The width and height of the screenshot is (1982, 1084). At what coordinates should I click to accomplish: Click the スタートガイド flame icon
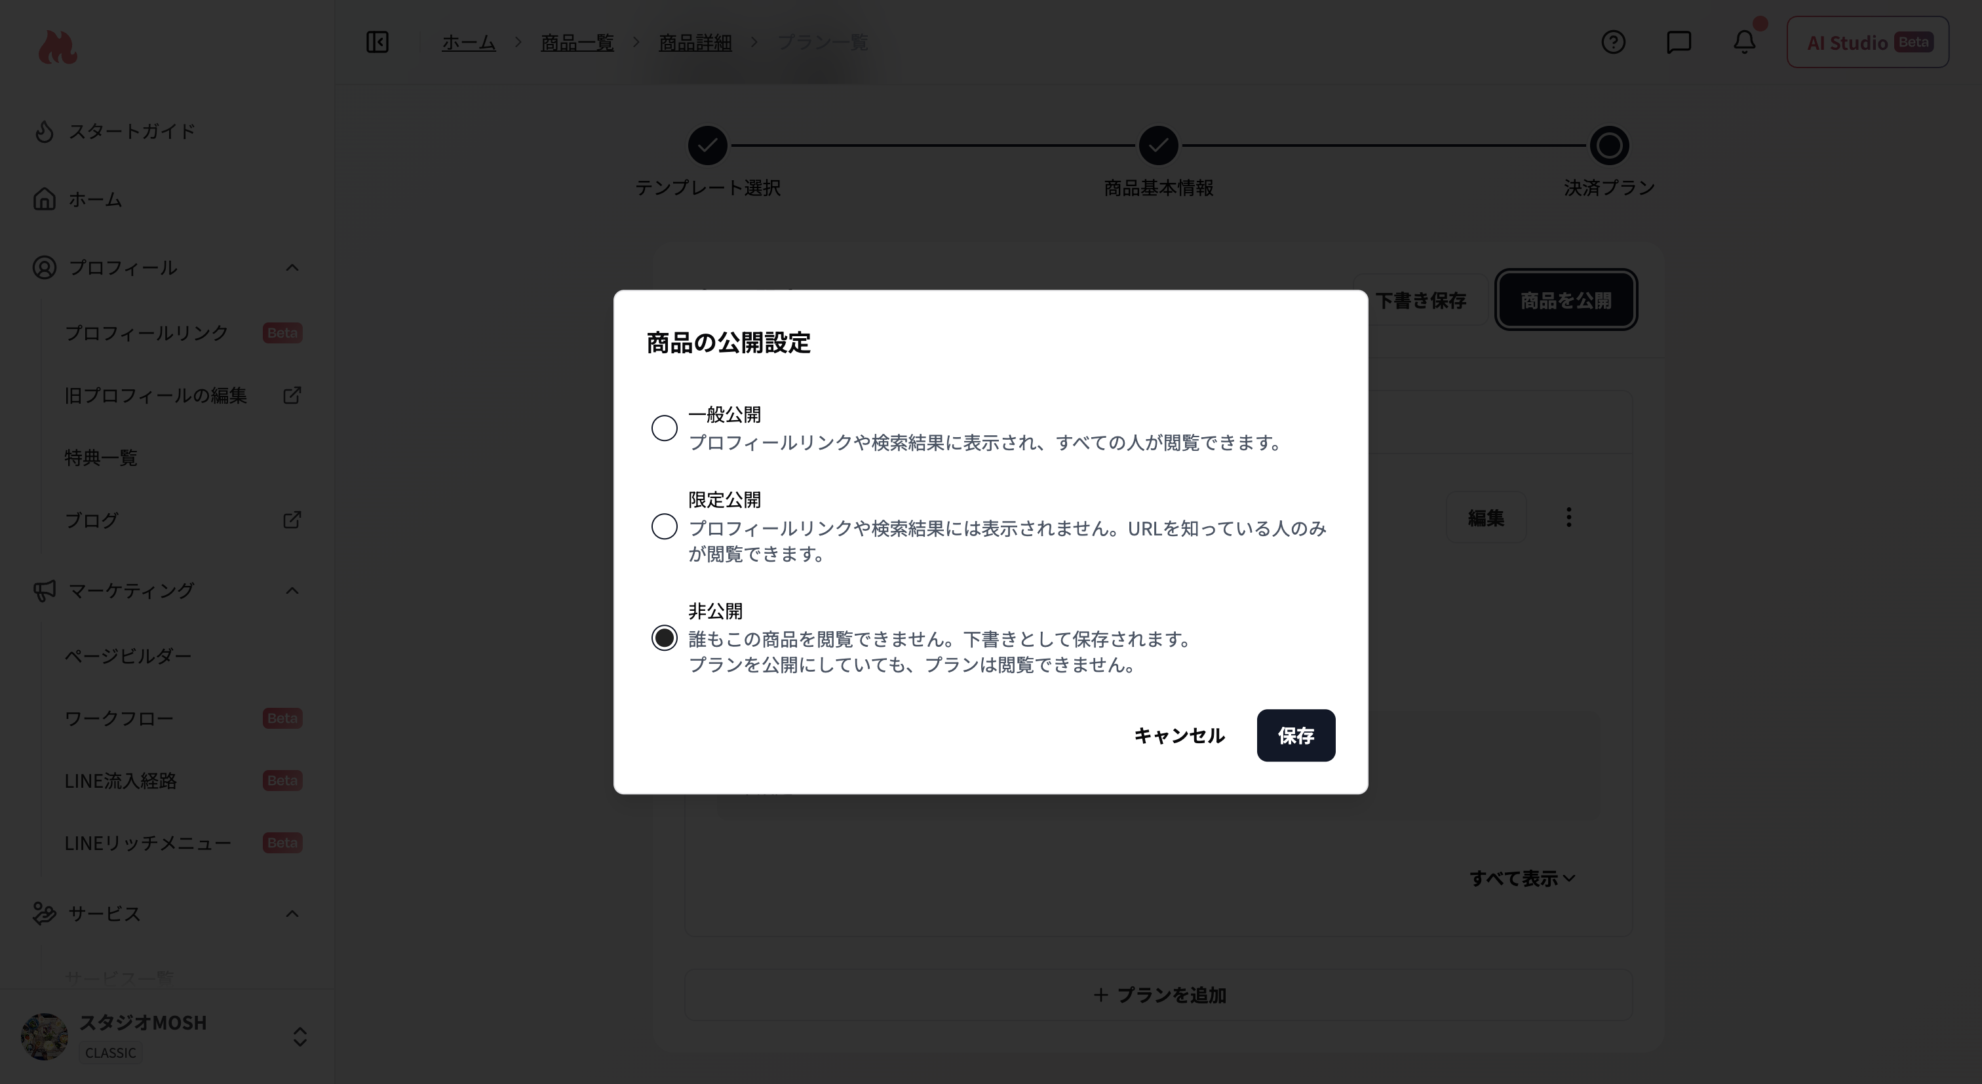click(44, 132)
